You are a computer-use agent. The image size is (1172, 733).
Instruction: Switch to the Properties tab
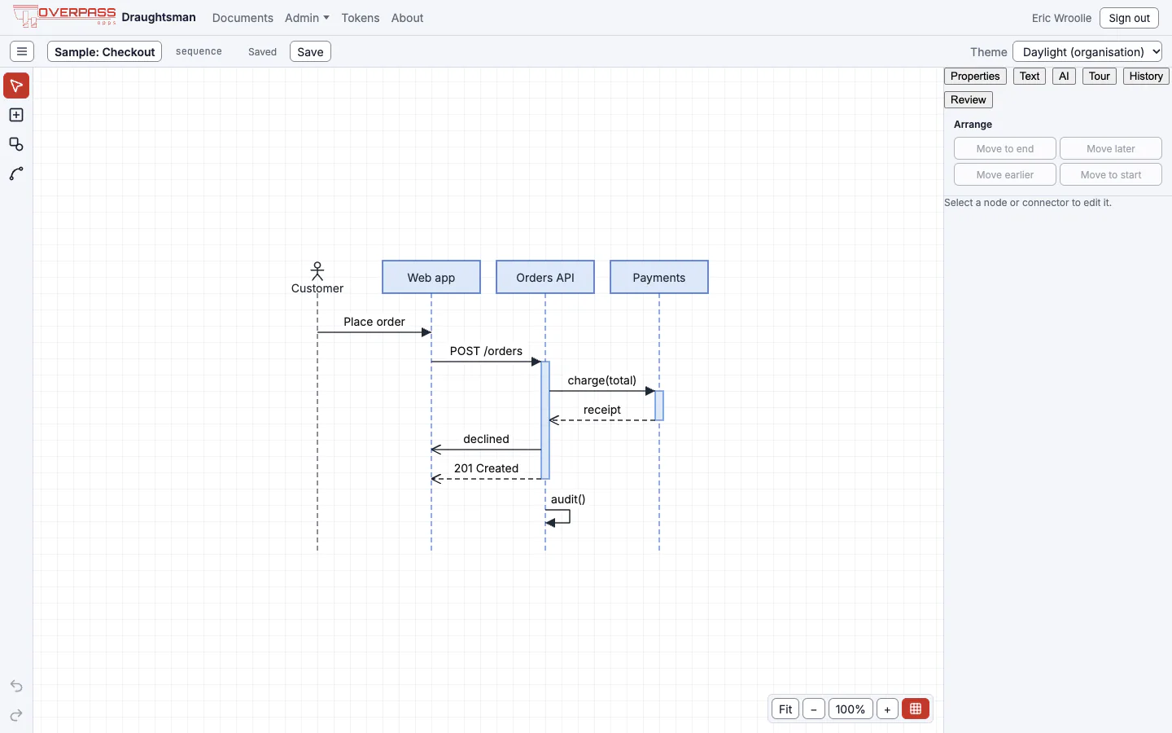click(975, 76)
